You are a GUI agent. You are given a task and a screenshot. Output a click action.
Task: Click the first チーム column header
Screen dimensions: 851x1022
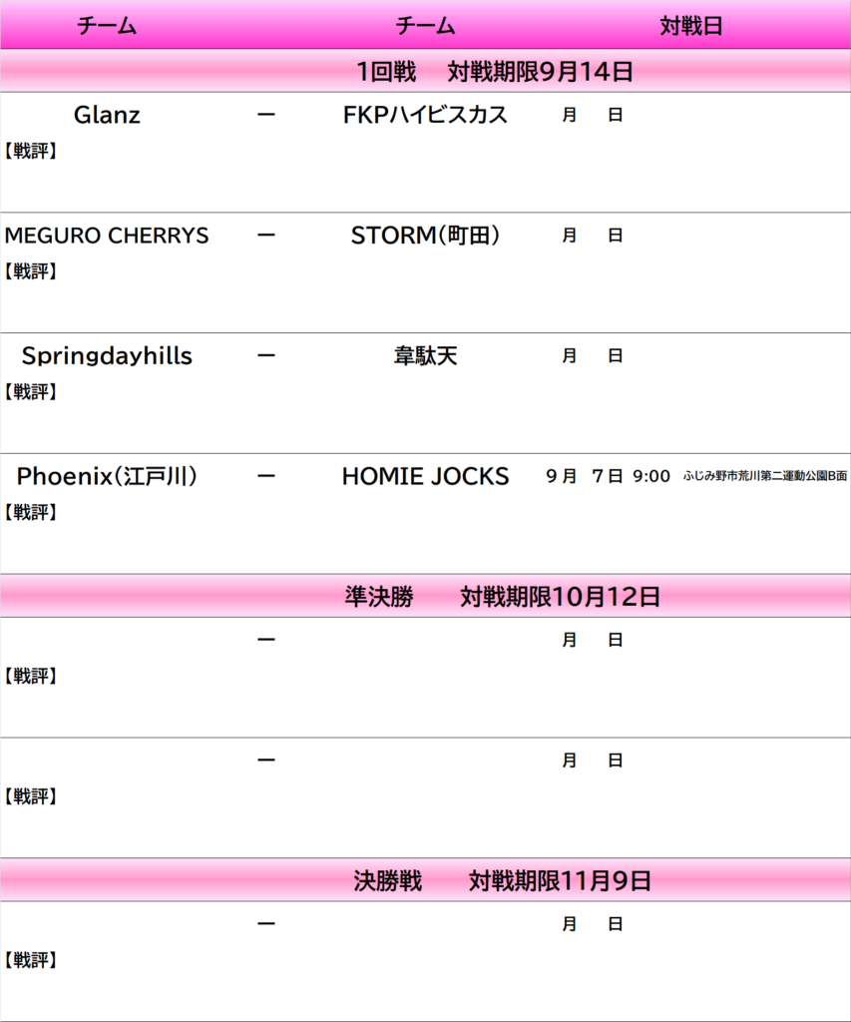107,26
